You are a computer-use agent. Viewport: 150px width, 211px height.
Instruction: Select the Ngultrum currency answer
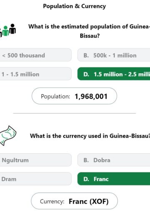pyautogui.click(x=36, y=160)
